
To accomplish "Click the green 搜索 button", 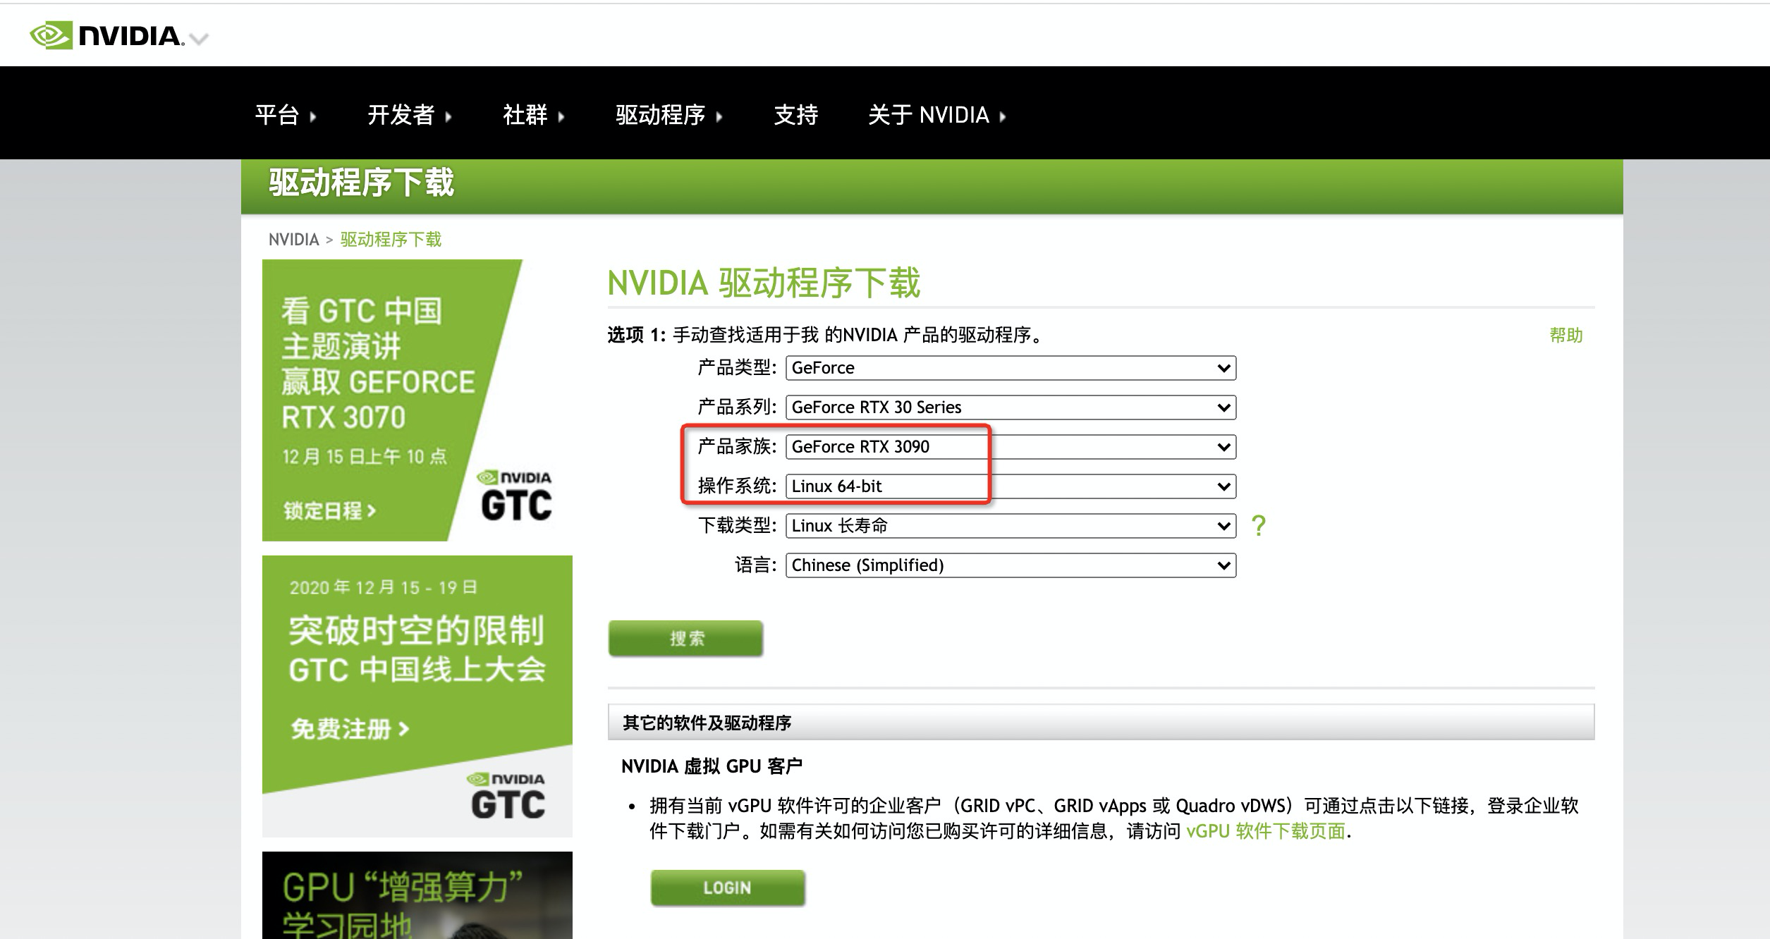I will pos(685,639).
